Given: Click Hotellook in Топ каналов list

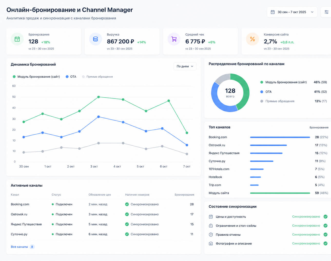Looking at the screenshot, I should (x=215, y=177).
